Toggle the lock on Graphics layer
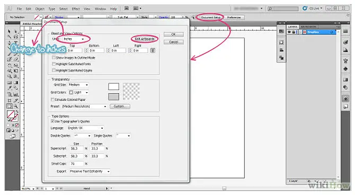355x195 pixels. click(x=294, y=32)
